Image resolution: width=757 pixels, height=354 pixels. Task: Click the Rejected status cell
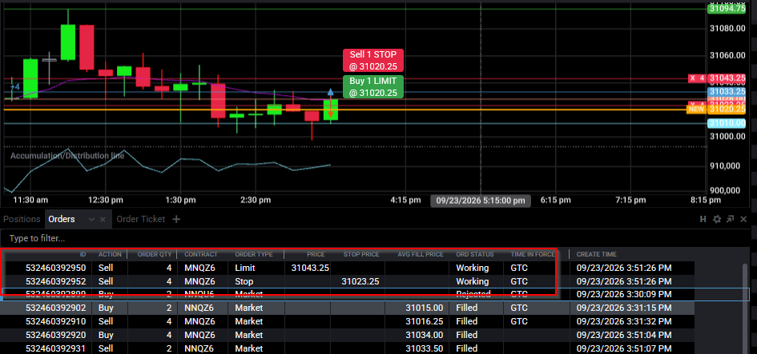click(473, 294)
